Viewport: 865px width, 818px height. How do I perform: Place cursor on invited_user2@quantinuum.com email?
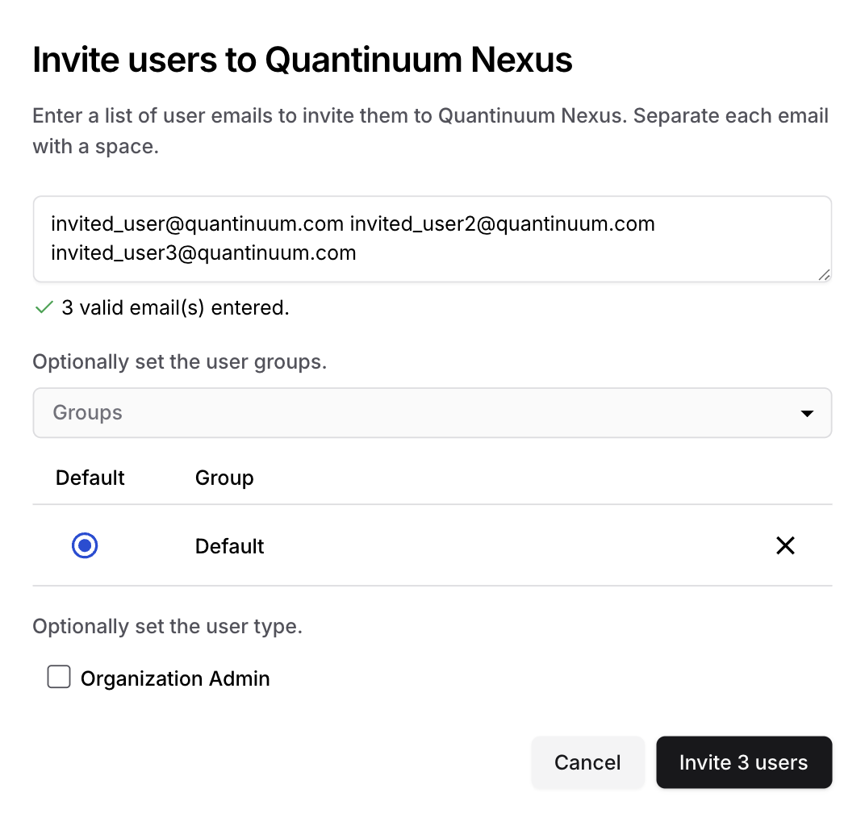click(502, 223)
